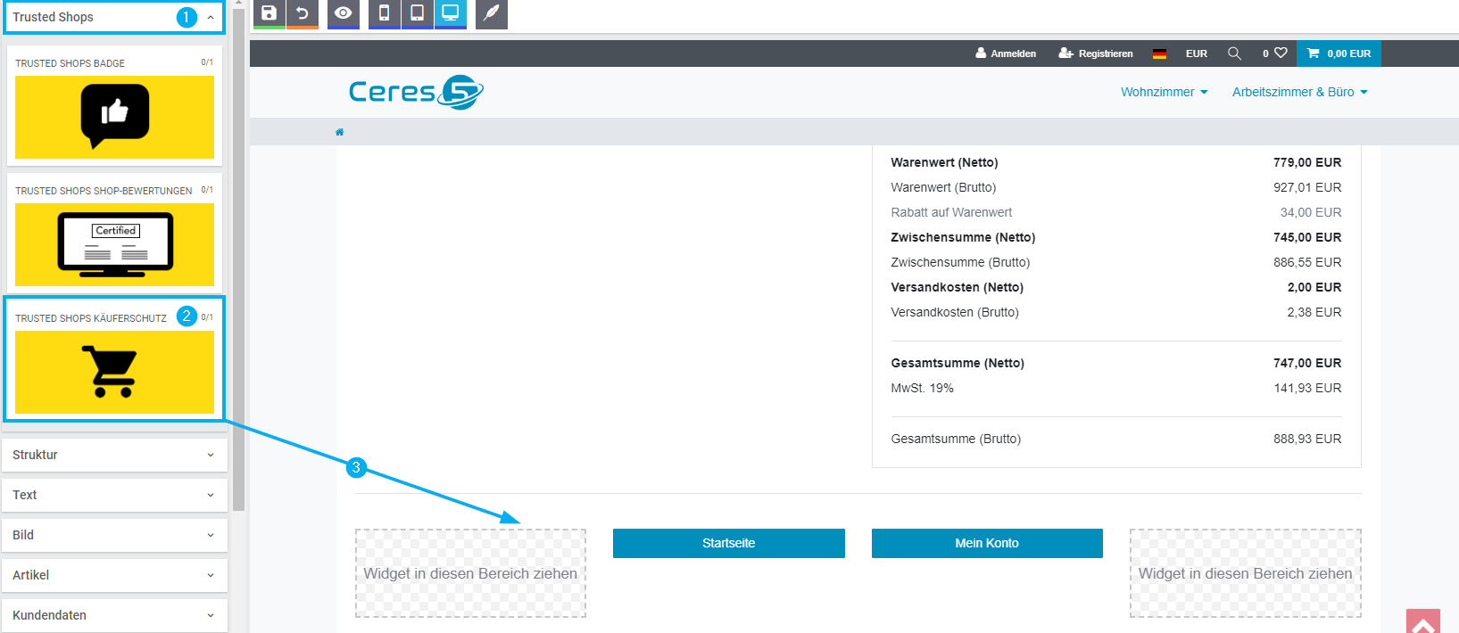Click the left widget drop area
The height and width of the screenshot is (633, 1459).
(470, 573)
